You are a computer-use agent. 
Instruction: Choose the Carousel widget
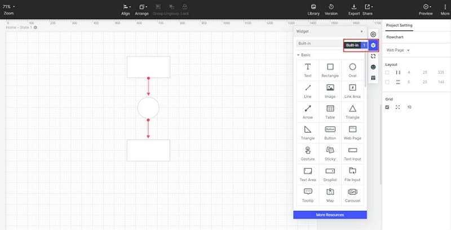(352, 195)
